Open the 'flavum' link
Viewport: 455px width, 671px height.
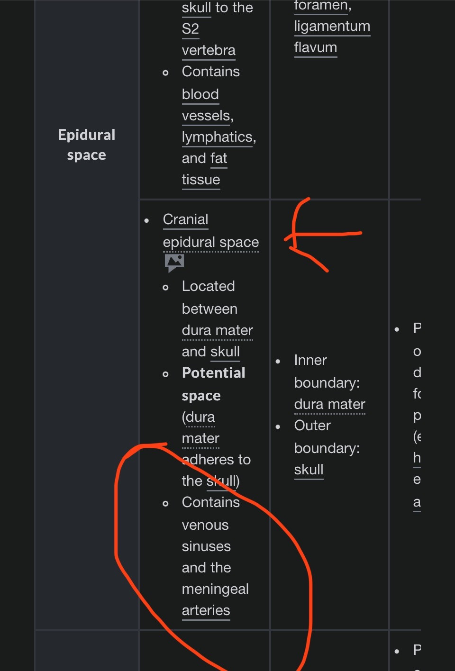pos(316,47)
